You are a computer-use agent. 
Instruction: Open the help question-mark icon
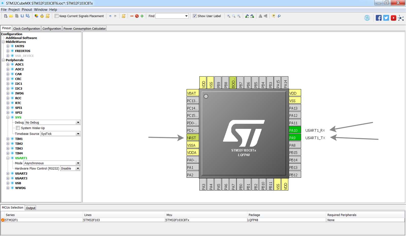pyautogui.click(x=273, y=16)
